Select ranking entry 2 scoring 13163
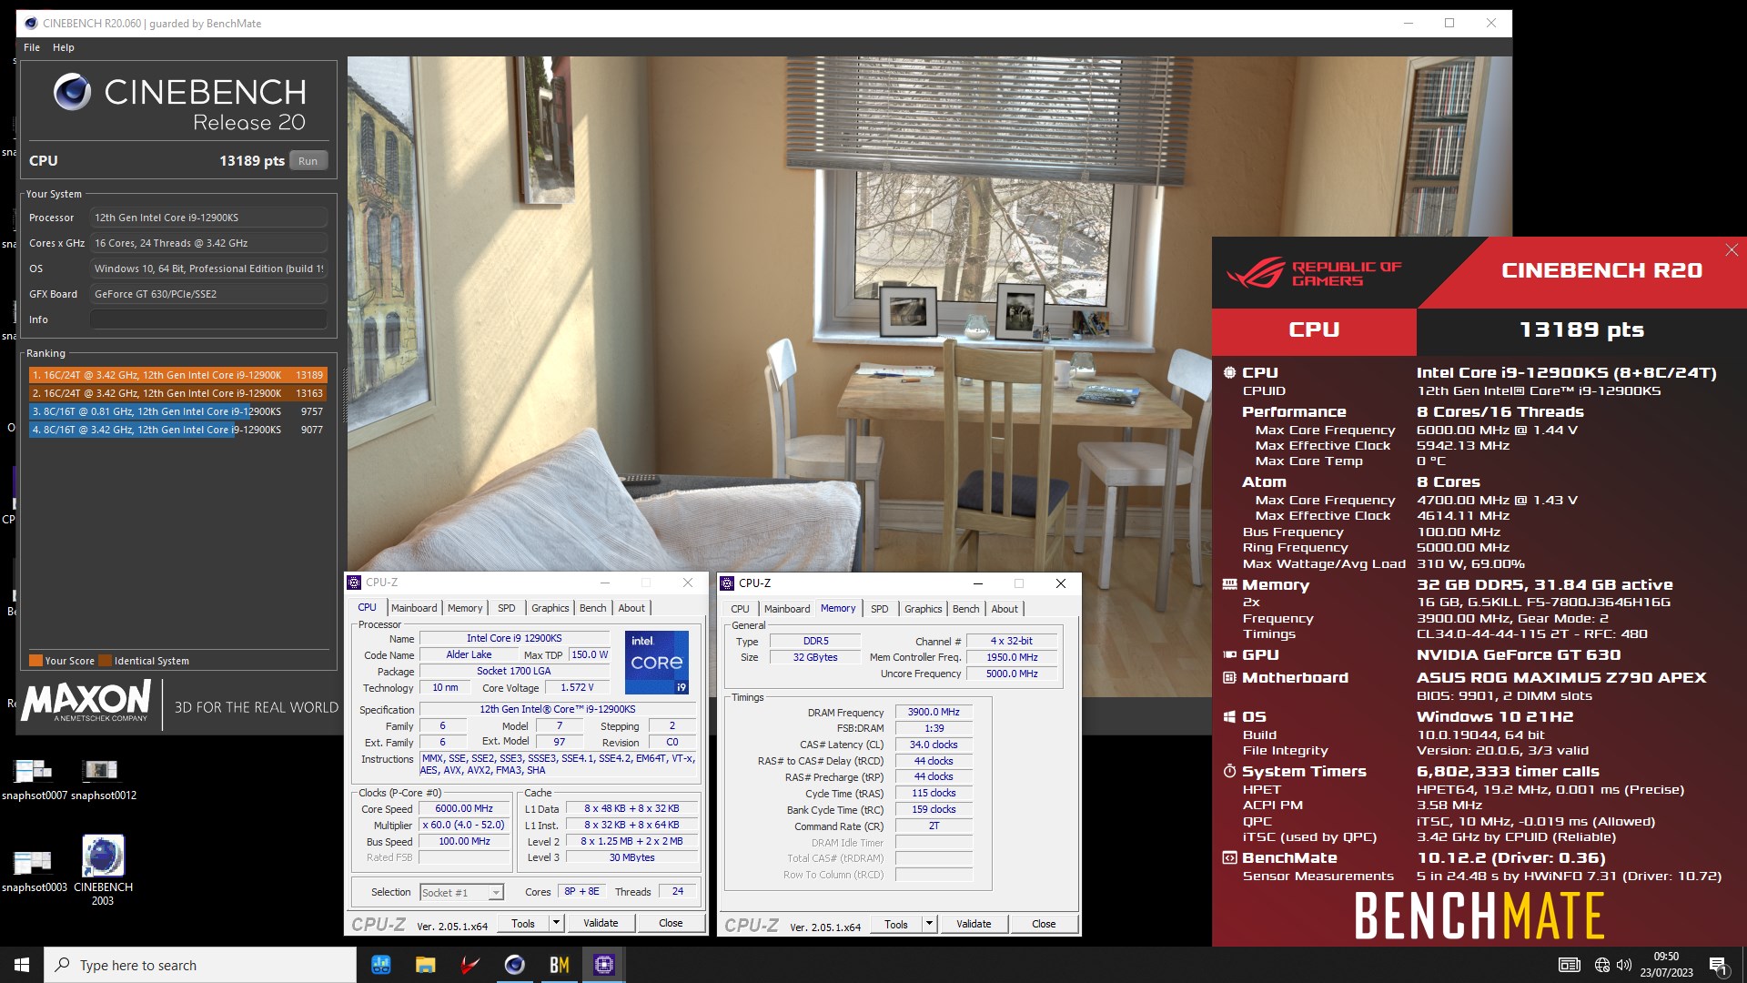 177,393
